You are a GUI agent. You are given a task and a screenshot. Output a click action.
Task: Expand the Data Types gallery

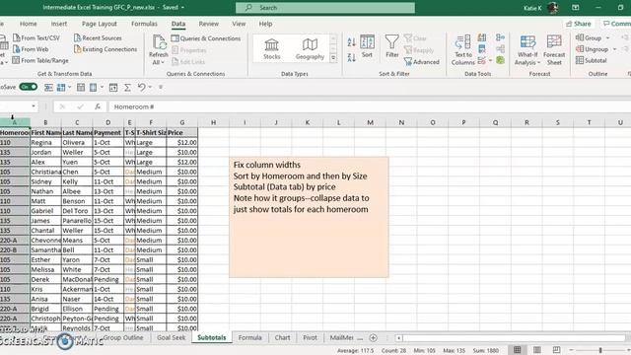[333, 58]
